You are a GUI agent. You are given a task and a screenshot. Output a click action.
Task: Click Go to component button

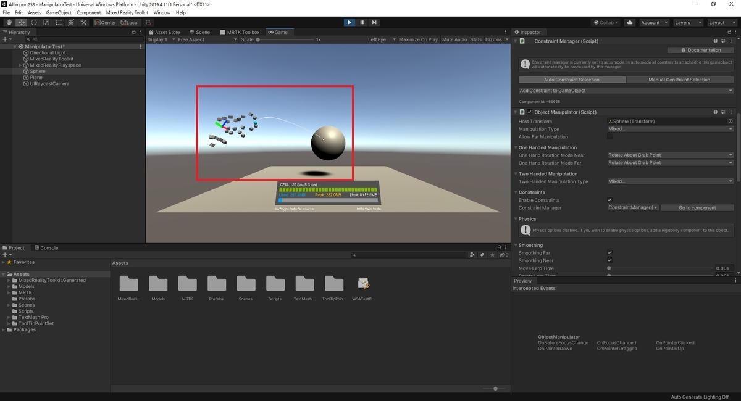click(x=697, y=208)
